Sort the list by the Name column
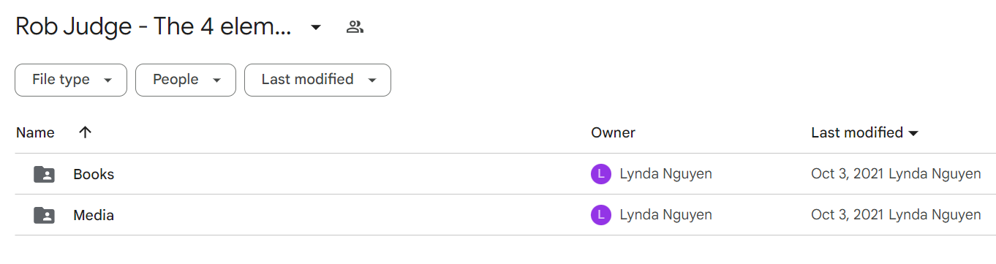The width and height of the screenshot is (996, 264). (35, 132)
